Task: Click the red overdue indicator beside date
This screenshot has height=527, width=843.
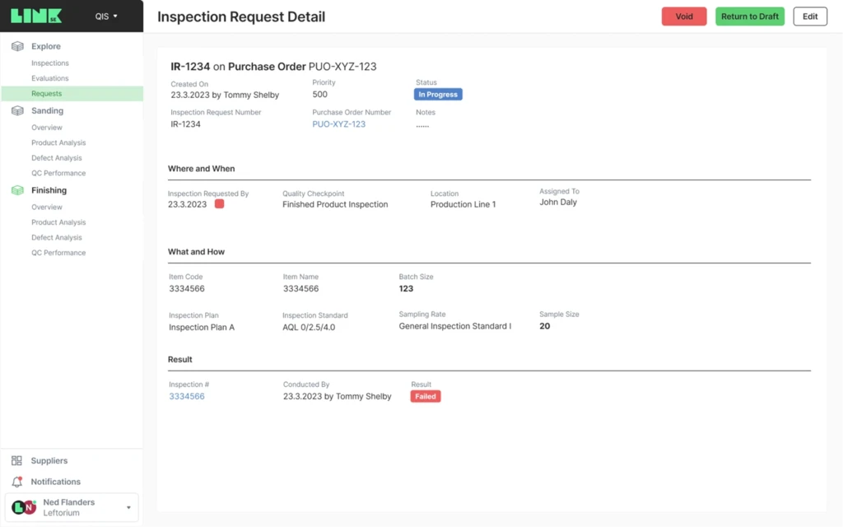Action: [x=219, y=204]
